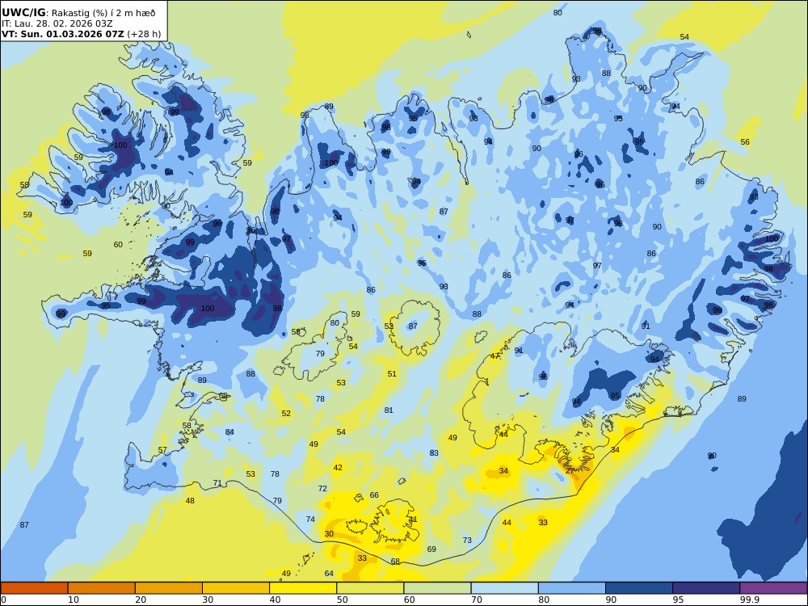Click the humidity value 69 on the map
Viewport: 808px width, 606px height.
click(x=431, y=549)
